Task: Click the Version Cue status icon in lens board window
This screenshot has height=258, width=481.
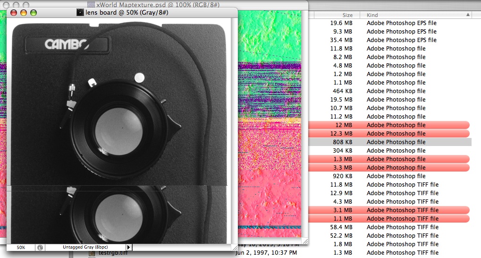Action: 40,247
